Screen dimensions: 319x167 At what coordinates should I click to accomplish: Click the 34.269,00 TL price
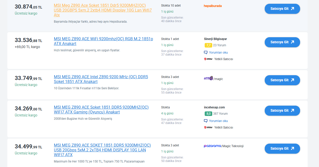(28, 109)
